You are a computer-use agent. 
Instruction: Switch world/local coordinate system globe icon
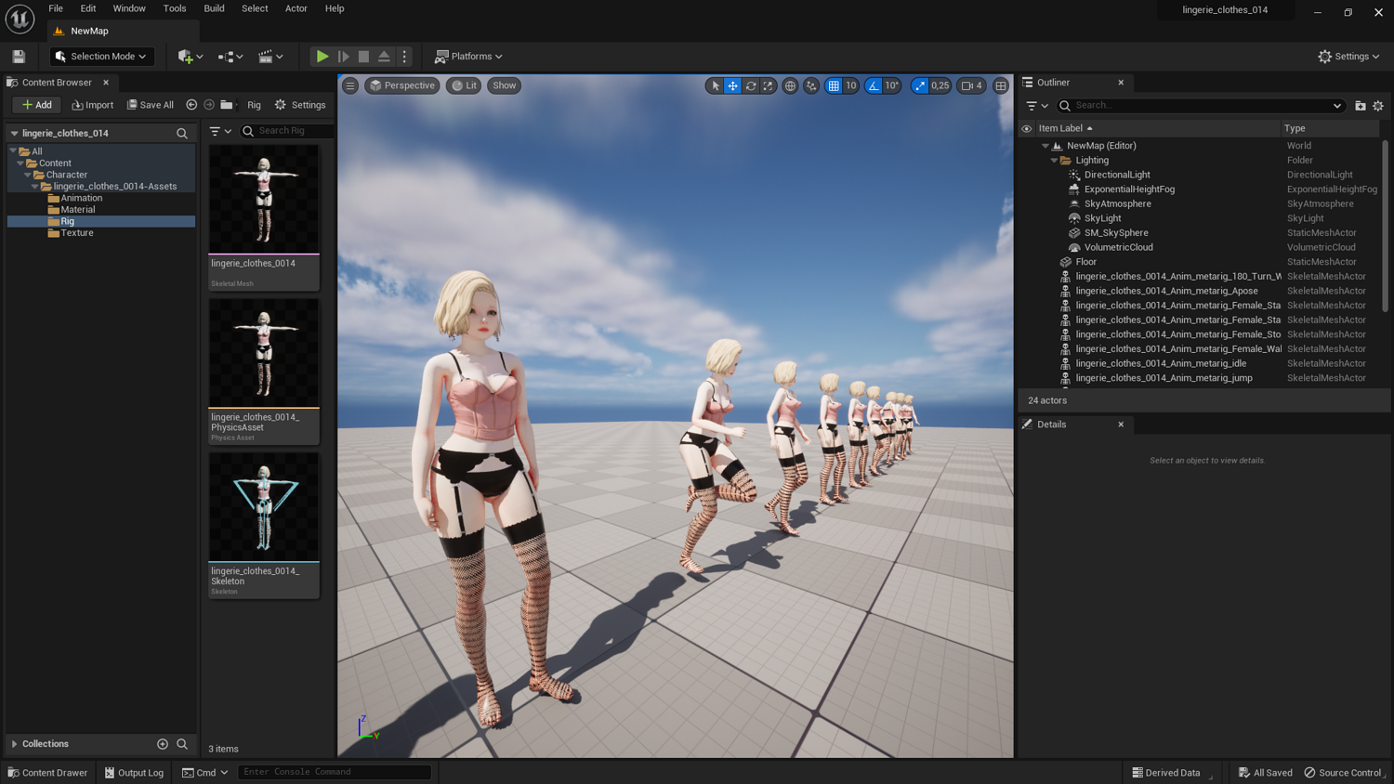[x=790, y=85]
